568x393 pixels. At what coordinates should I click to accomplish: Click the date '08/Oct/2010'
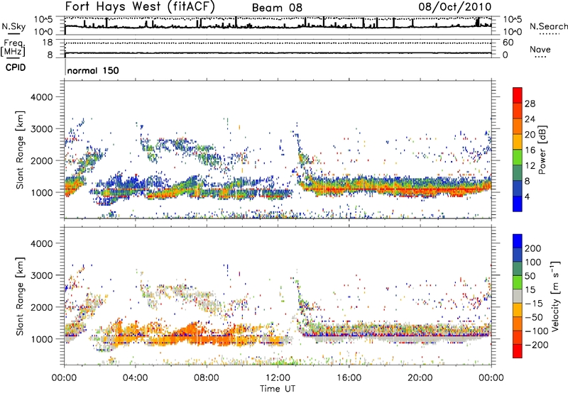click(x=455, y=6)
